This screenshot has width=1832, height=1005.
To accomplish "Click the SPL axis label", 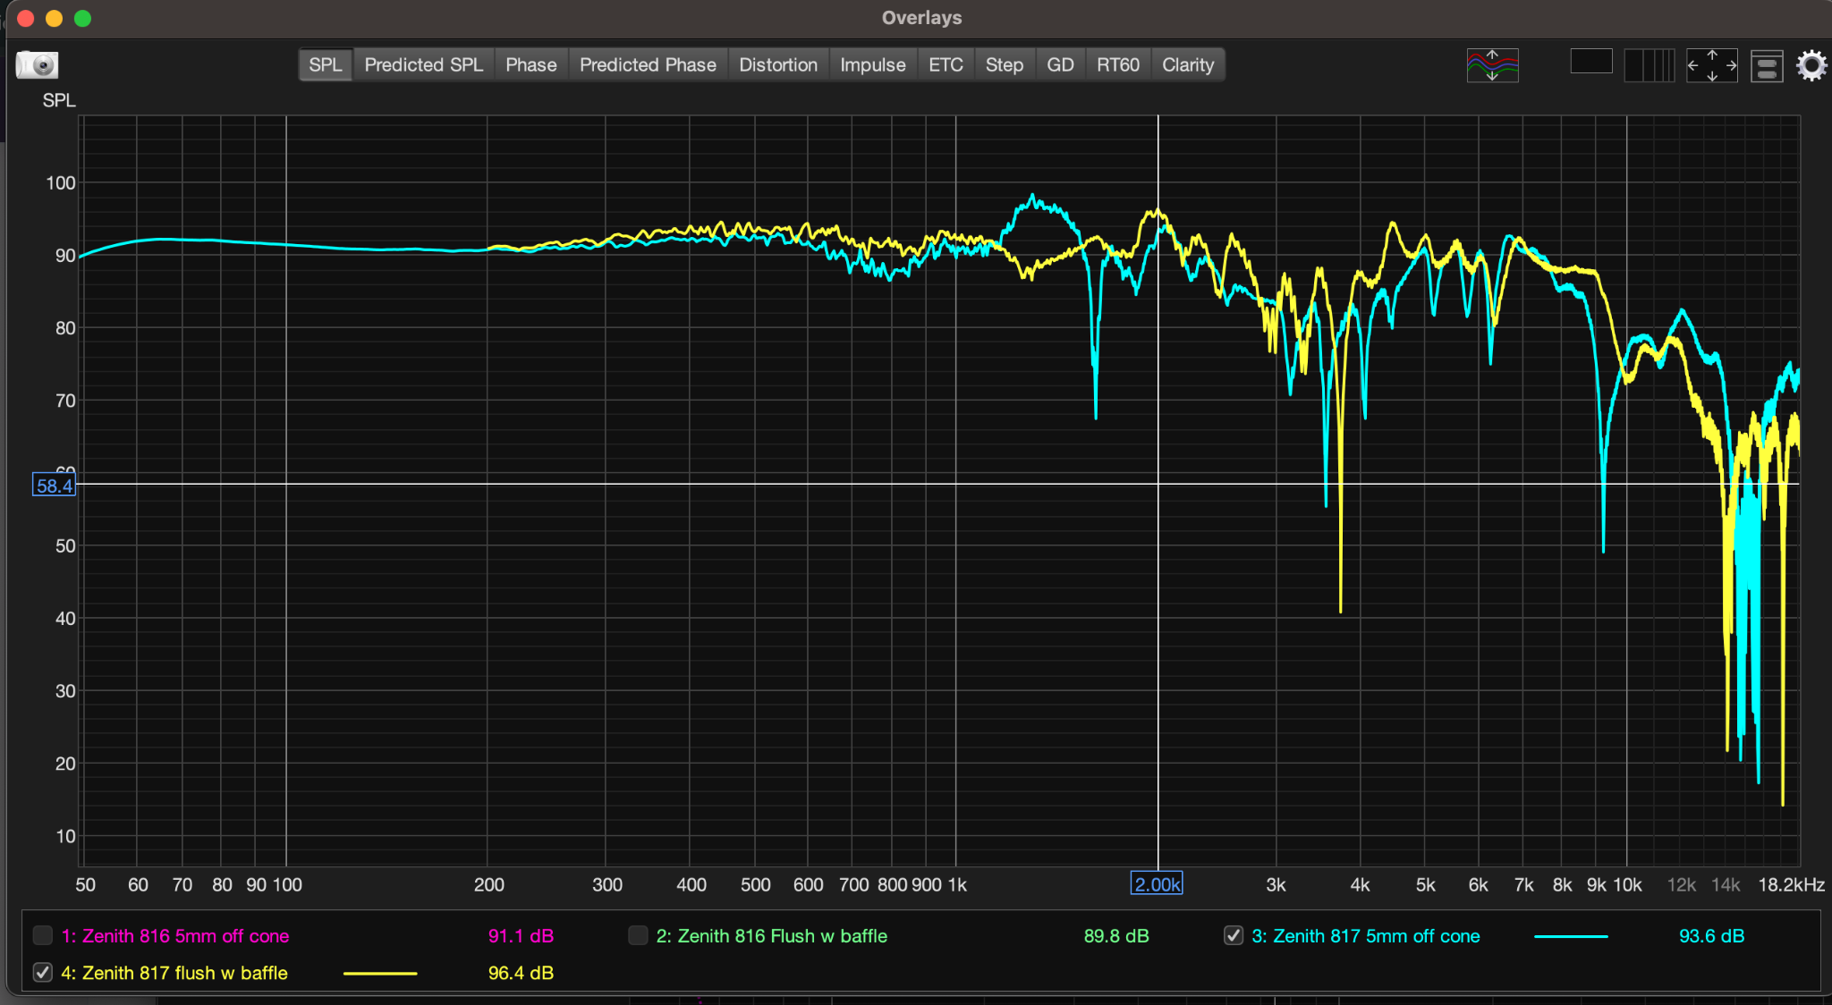I will [59, 100].
